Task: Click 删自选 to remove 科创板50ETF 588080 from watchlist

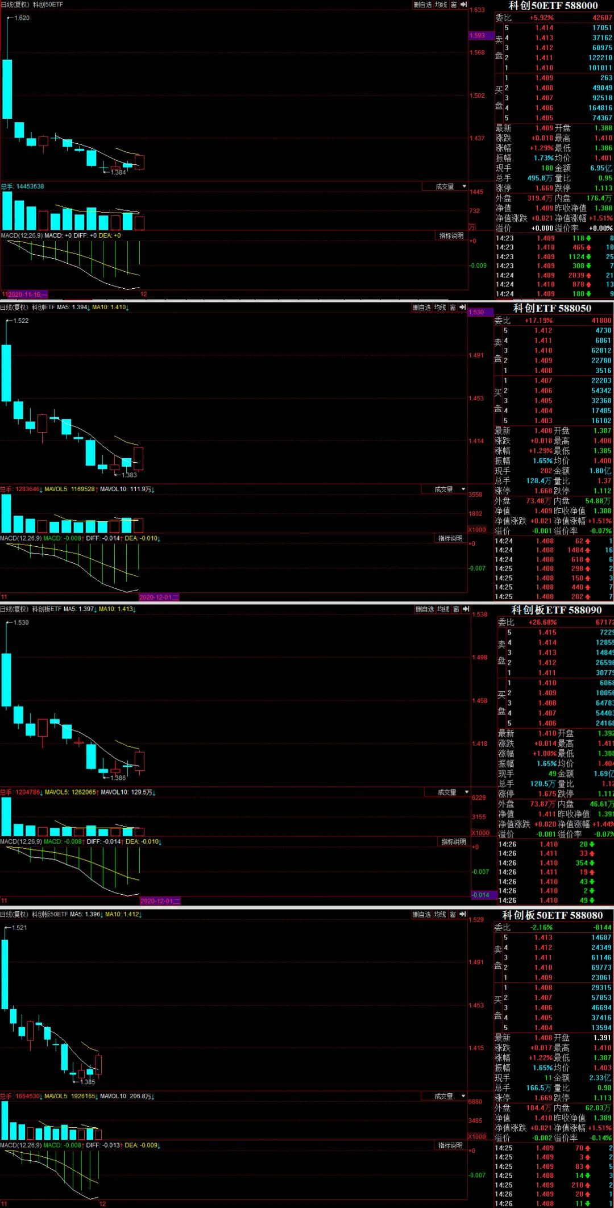Action: coord(422,915)
